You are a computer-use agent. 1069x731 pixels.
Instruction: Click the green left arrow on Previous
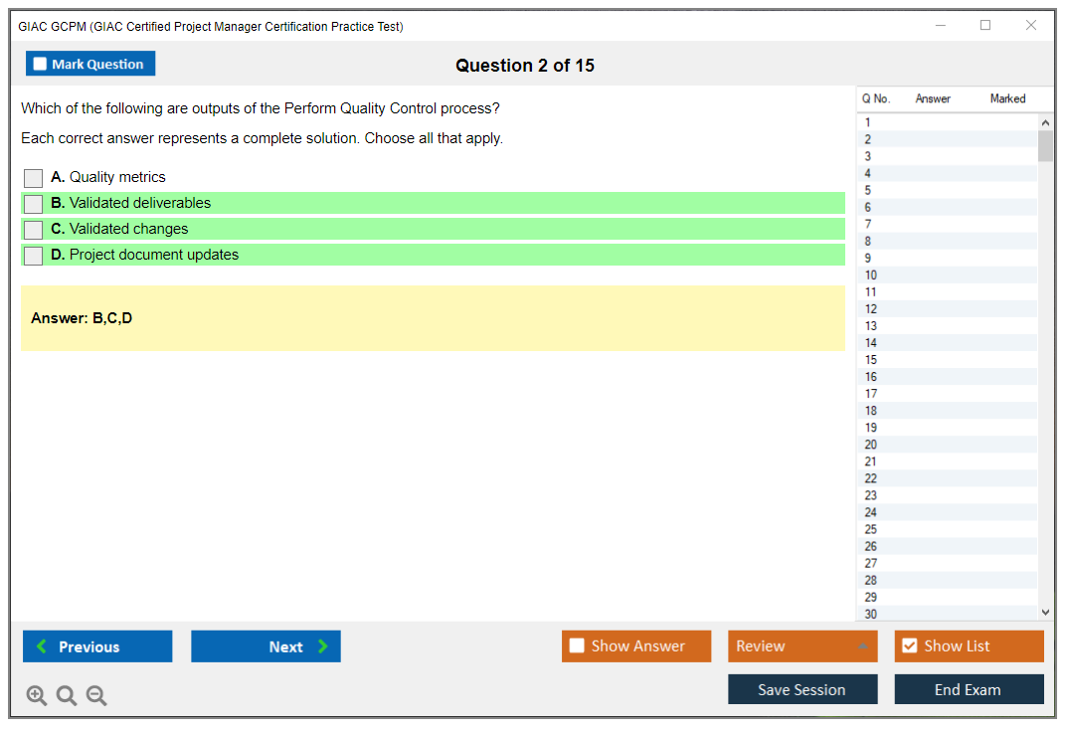click(x=41, y=646)
